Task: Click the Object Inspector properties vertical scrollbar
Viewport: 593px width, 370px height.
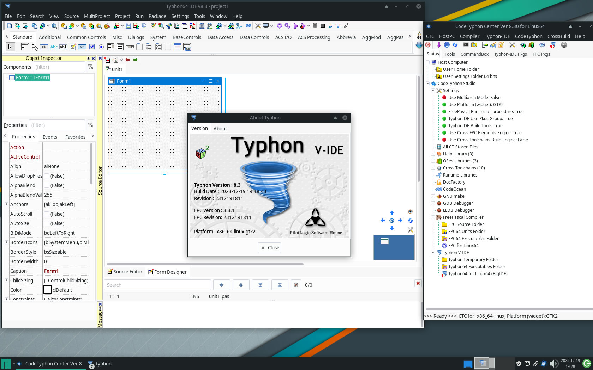Action: (x=91, y=163)
